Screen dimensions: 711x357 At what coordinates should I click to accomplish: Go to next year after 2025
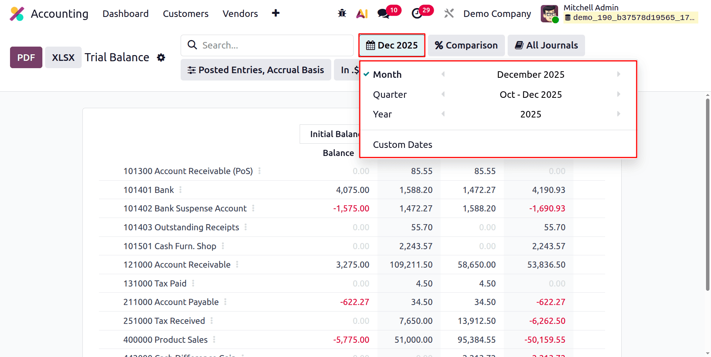point(619,114)
